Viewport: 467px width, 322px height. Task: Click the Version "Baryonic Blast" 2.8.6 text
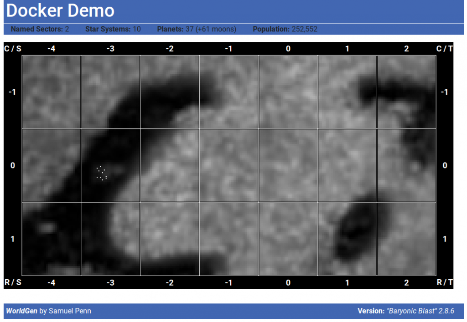coord(406,311)
